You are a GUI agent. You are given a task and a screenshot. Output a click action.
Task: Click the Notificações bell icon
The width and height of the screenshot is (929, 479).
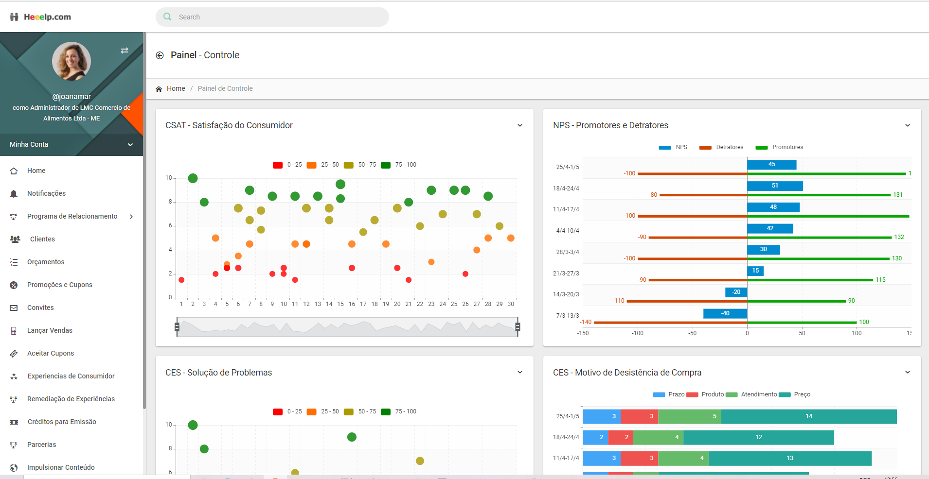14,193
